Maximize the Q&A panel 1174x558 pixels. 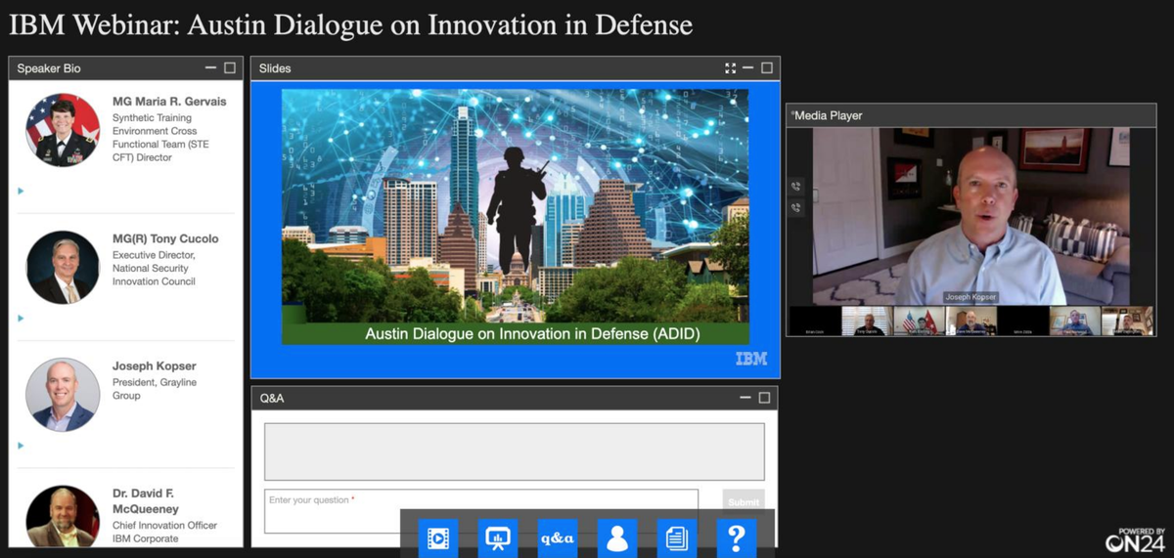click(765, 398)
